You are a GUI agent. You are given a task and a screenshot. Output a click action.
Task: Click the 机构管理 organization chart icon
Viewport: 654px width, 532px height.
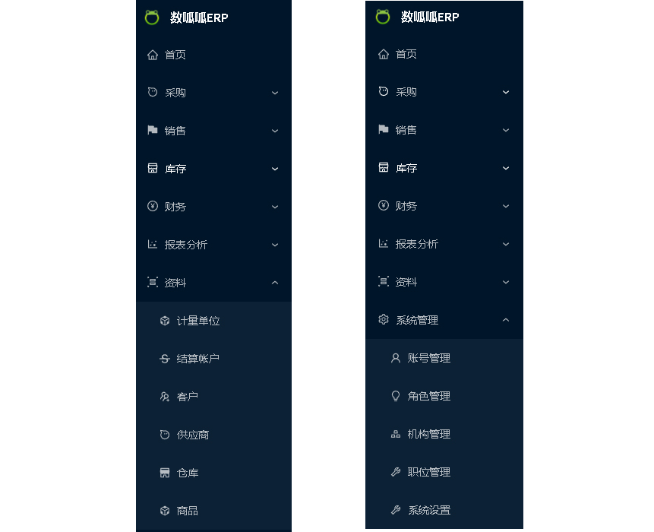coord(396,434)
